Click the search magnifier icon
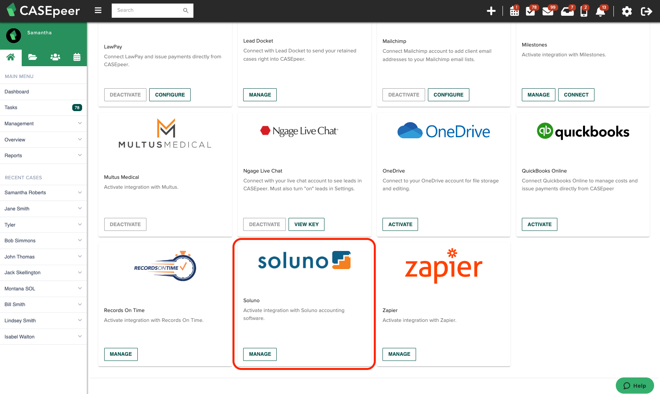This screenshot has width=660, height=394. (186, 11)
